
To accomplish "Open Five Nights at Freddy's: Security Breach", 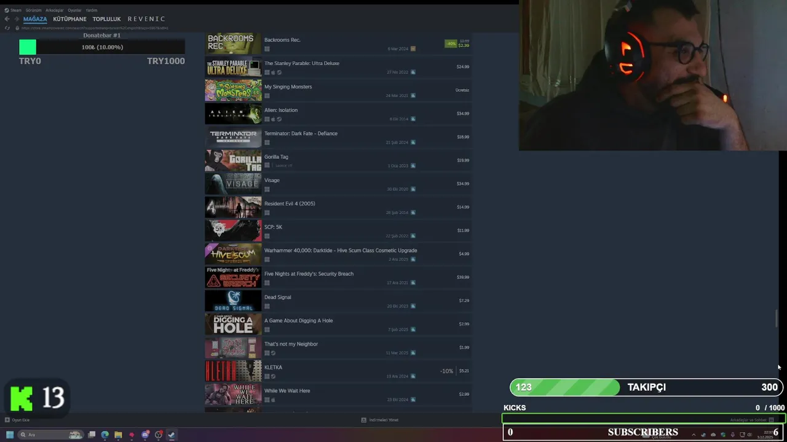I will point(338,277).
